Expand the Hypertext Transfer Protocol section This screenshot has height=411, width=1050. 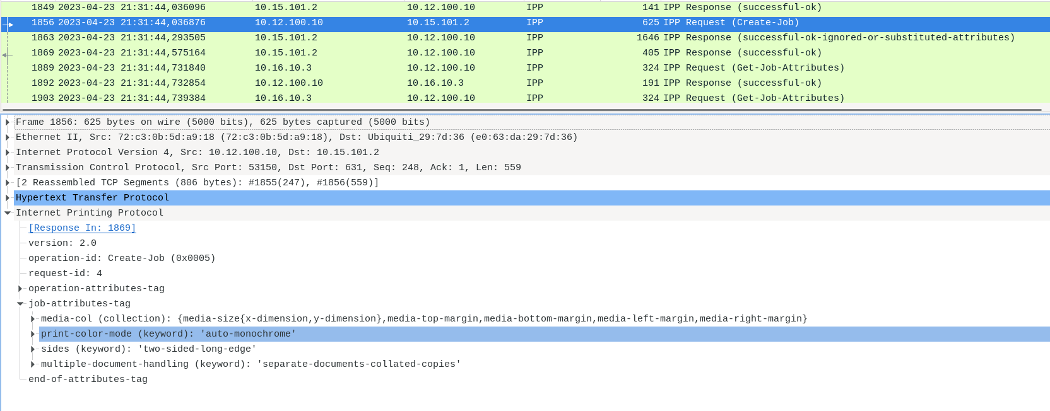point(7,197)
